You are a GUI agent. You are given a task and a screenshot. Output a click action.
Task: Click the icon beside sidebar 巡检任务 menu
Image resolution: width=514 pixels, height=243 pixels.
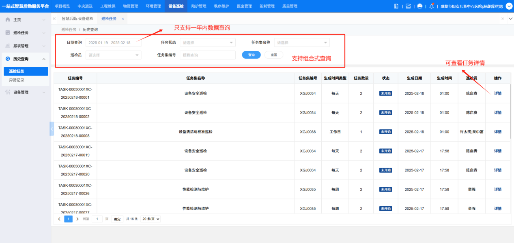point(8,33)
